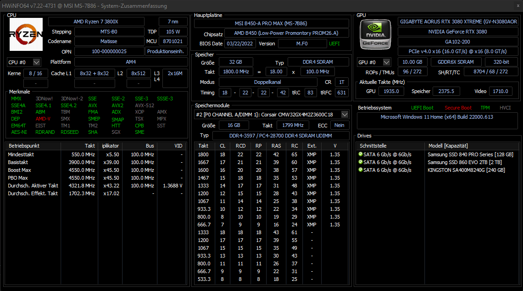Click green status icon for Samsung SSD 860 EVO
The width and height of the screenshot is (523, 291).
point(360,162)
